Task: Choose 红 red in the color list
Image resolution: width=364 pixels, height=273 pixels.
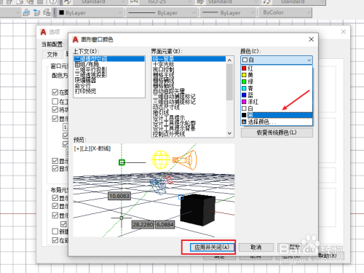Action: click(x=277, y=68)
